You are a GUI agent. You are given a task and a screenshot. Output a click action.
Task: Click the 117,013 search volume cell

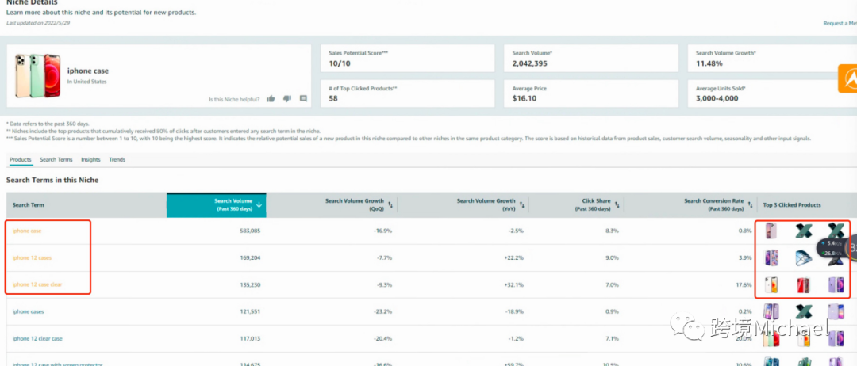[x=249, y=338]
